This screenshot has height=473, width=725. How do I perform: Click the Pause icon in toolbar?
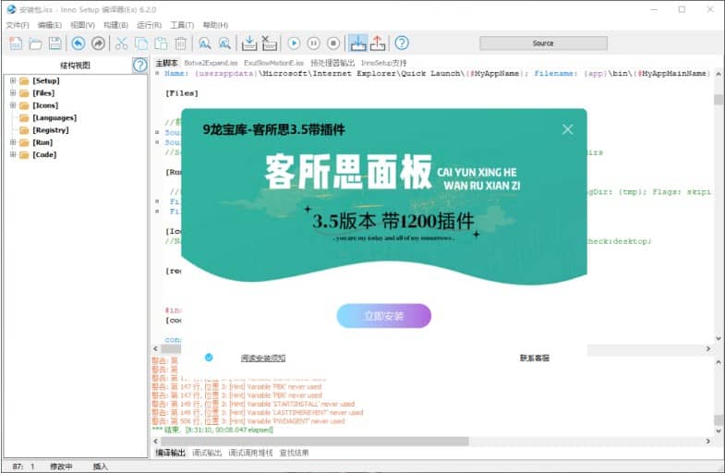pos(313,43)
